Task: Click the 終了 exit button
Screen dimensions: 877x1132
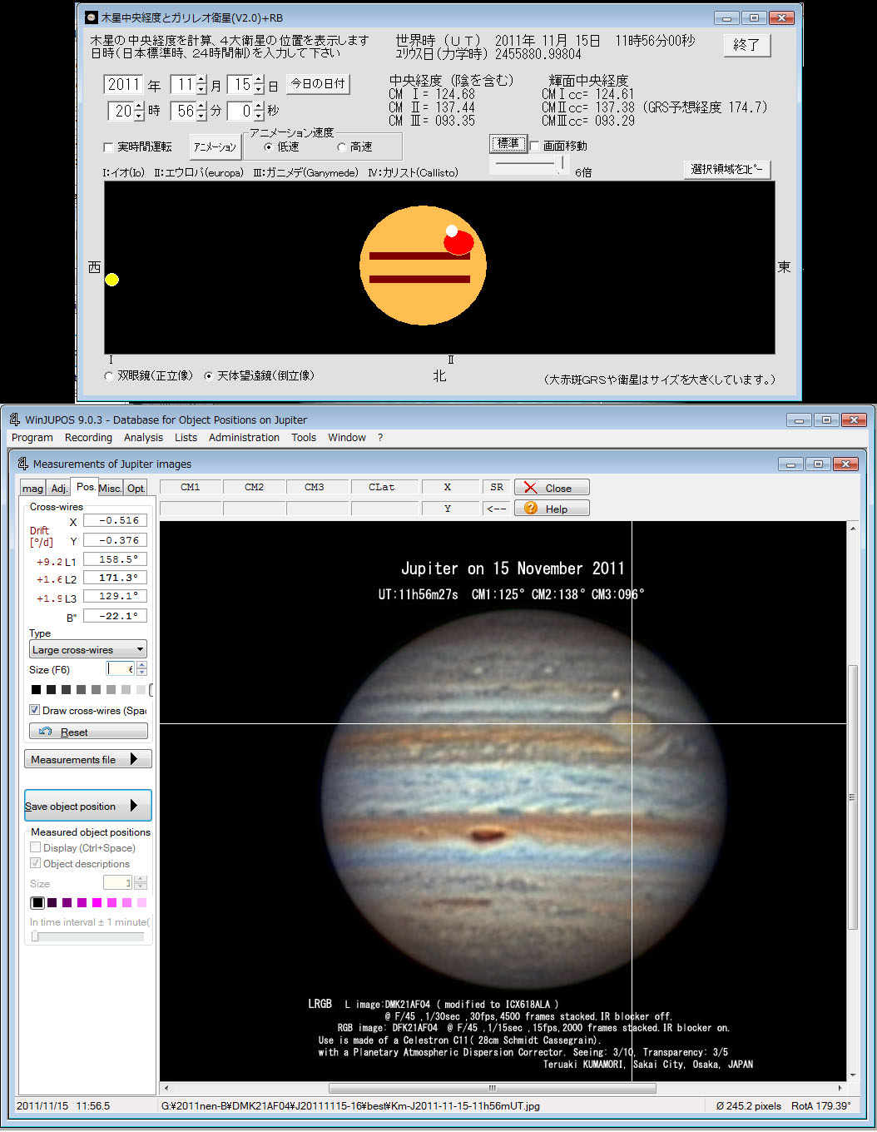Action: (746, 45)
